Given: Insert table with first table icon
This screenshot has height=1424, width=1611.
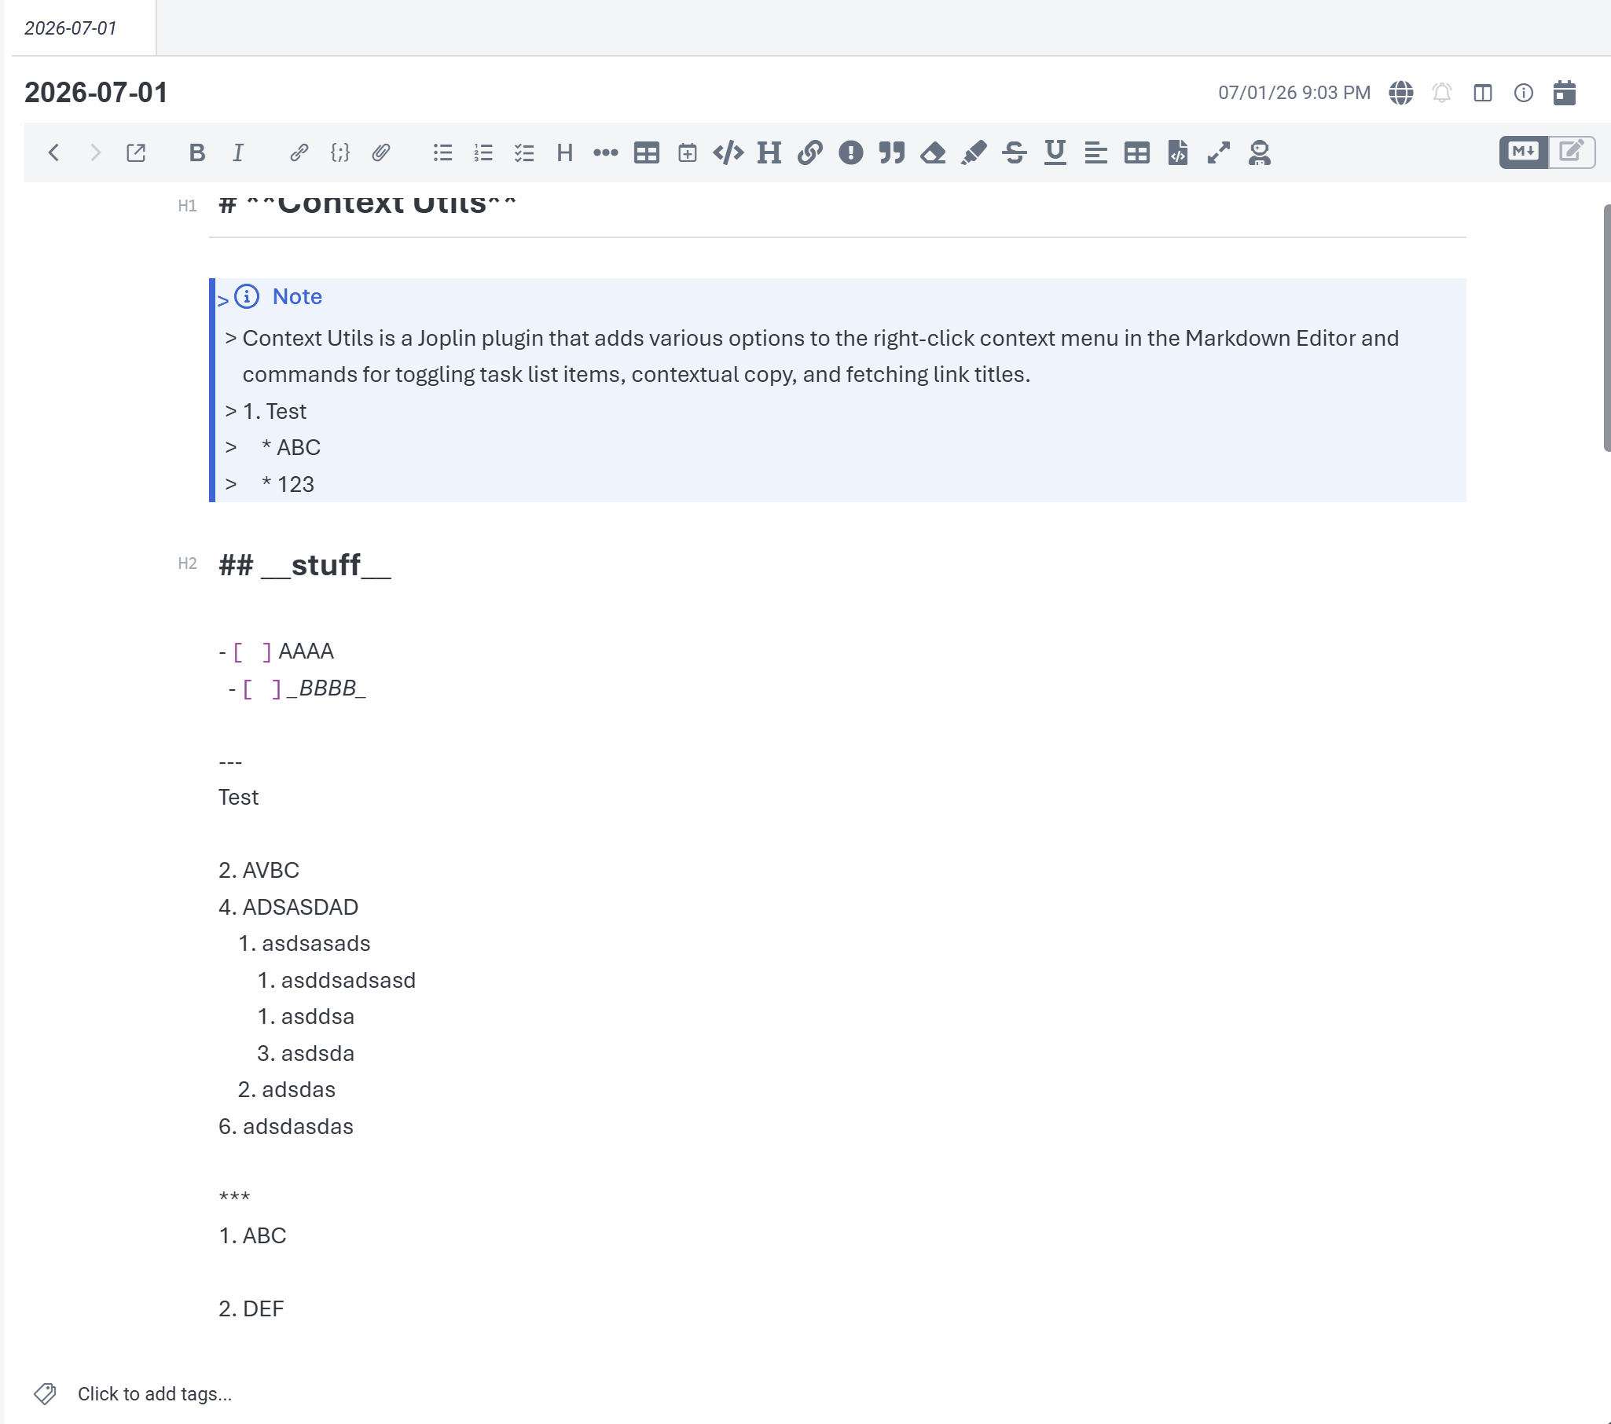Looking at the screenshot, I should coord(646,152).
